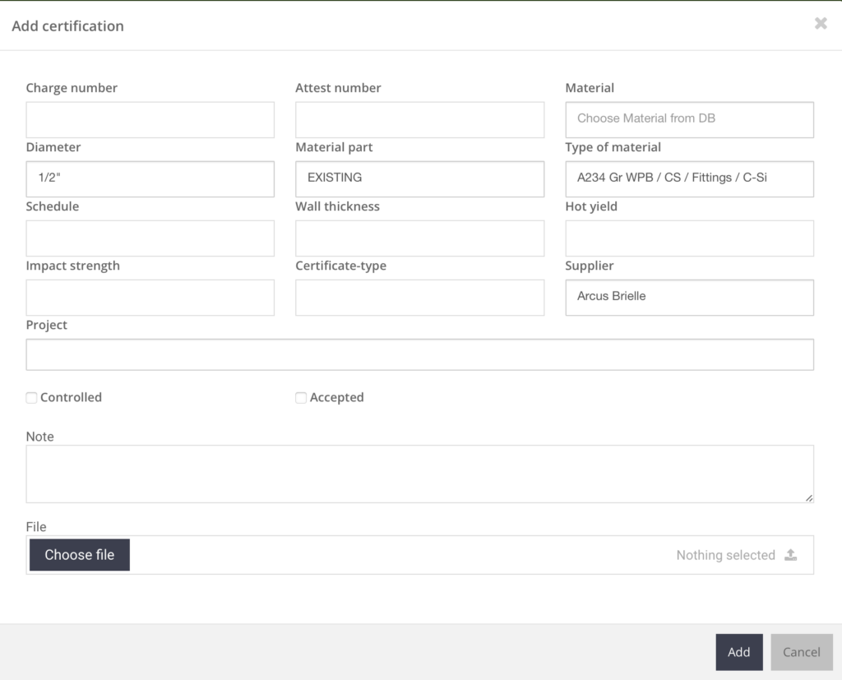Open the Type of material field
This screenshot has width=842, height=680.
click(x=689, y=178)
